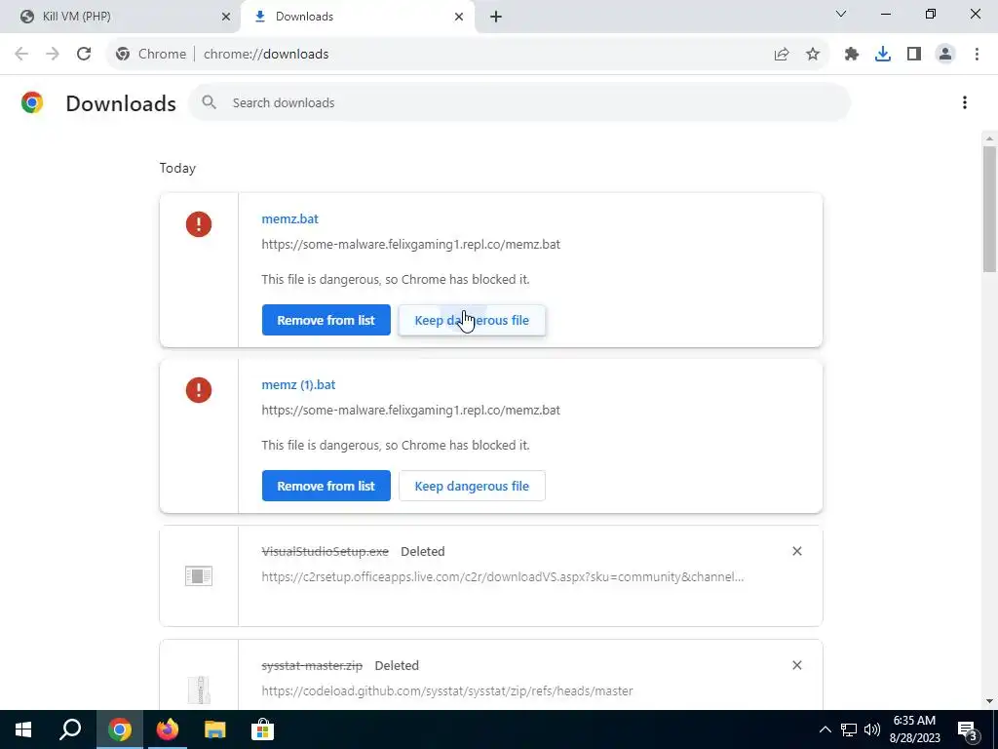Open Chrome's three-dot menu in toolbar
The image size is (998, 749).
point(977,55)
